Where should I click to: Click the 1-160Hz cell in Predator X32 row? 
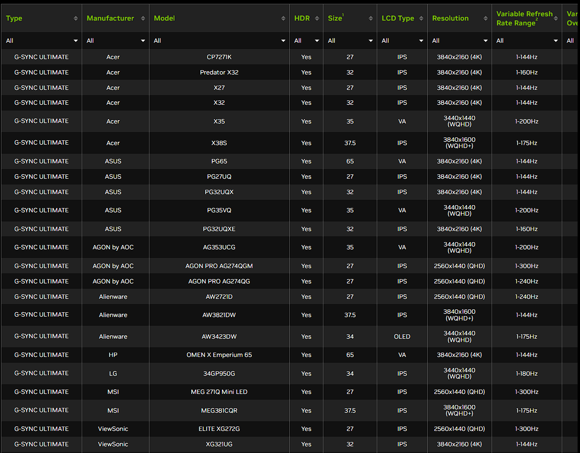point(527,73)
